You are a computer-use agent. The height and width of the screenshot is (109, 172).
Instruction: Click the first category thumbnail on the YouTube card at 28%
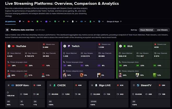click(9, 75)
